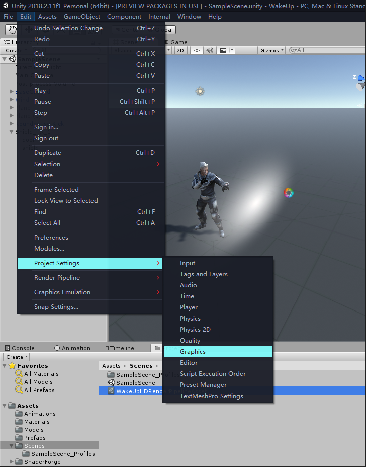Select Tags and Layers setting

218,274
